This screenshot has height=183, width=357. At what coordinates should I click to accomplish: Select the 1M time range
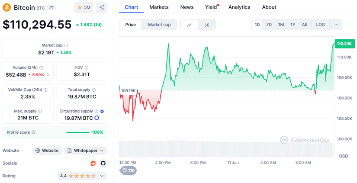281,25
